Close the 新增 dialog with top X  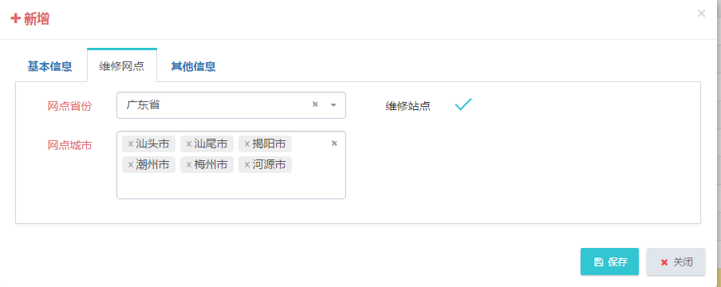(701, 14)
